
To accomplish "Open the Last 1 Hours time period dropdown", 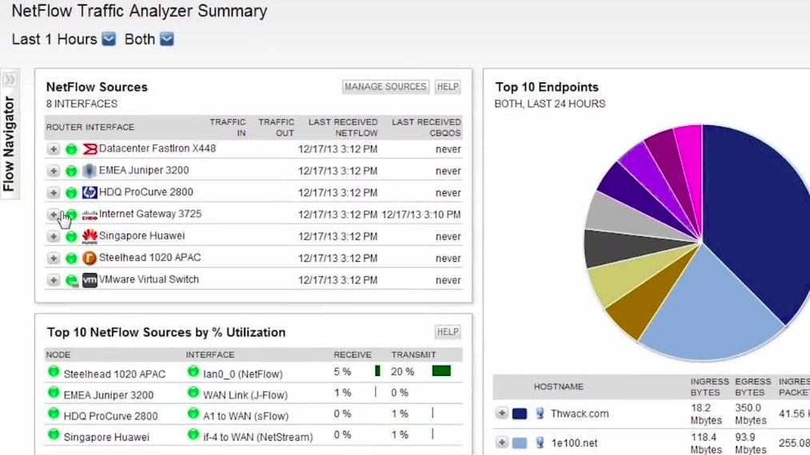I will point(109,39).
